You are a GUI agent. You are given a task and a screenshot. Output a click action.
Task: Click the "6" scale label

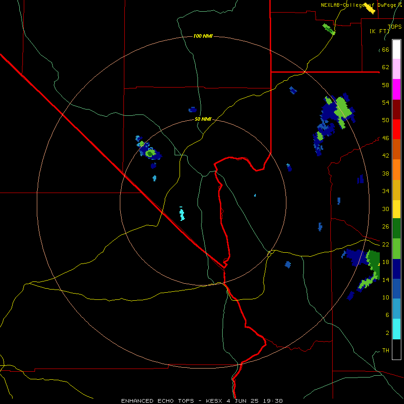coord(387,315)
